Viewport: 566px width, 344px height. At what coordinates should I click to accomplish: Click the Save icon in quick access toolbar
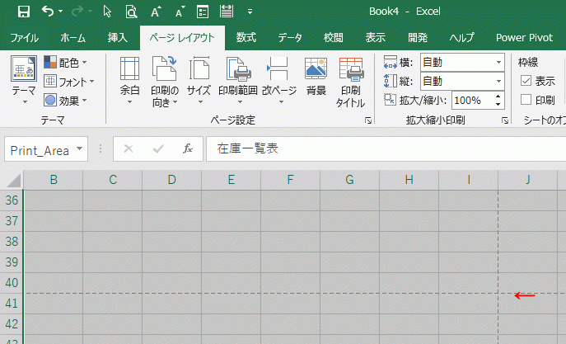pos(24,12)
